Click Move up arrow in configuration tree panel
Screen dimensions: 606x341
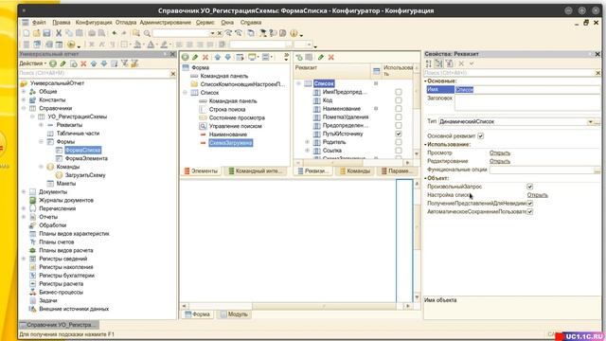(x=94, y=63)
